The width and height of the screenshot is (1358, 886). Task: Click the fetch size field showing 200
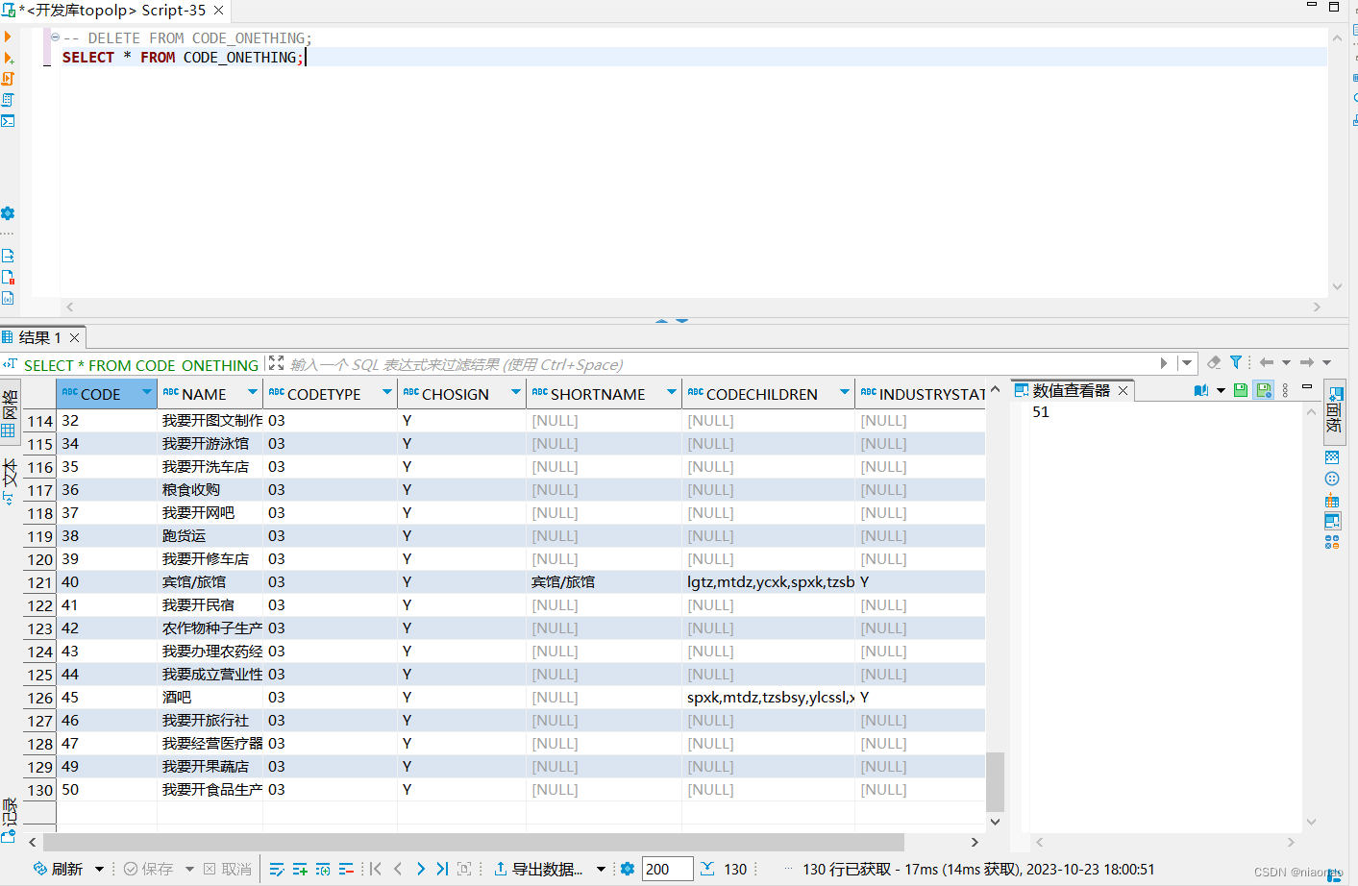click(x=668, y=869)
